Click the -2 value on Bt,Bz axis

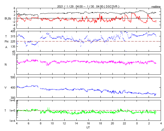pyautogui.click(x=14, y=22)
